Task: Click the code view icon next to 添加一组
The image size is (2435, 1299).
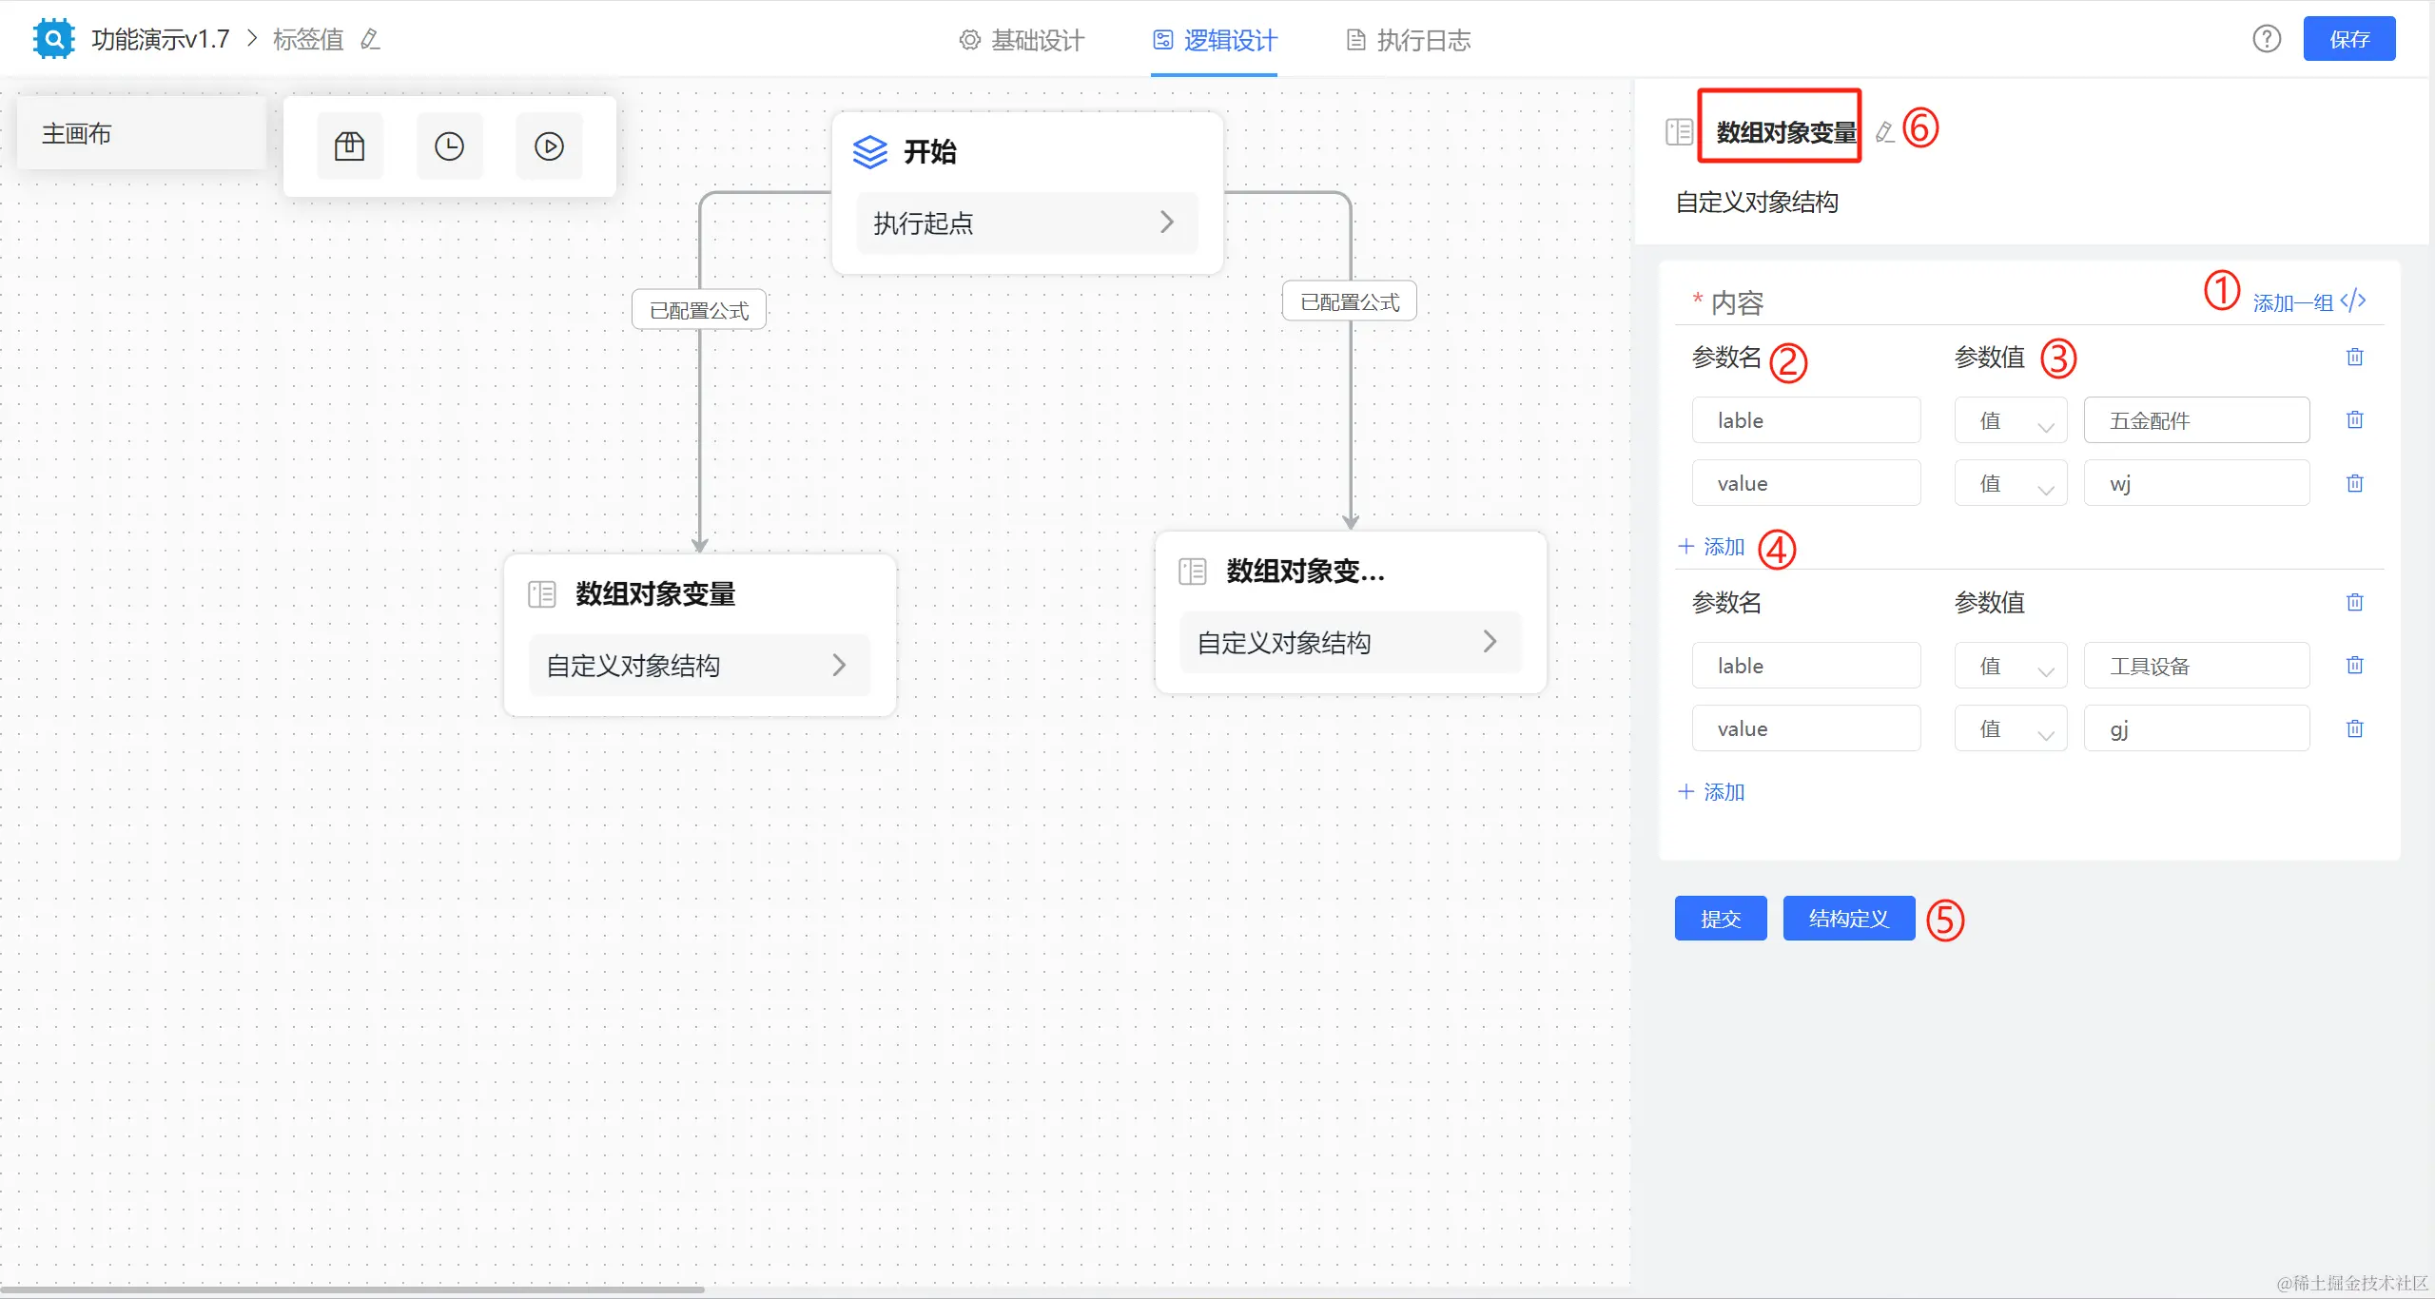Action: click(x=2353, y=301)
